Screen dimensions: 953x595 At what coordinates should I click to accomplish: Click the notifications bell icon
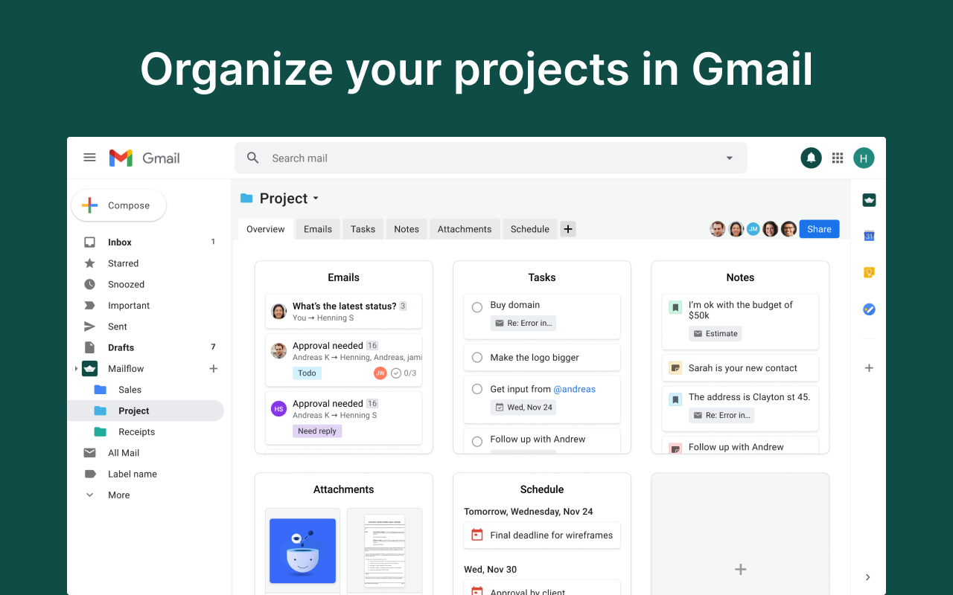coord(811,158)
